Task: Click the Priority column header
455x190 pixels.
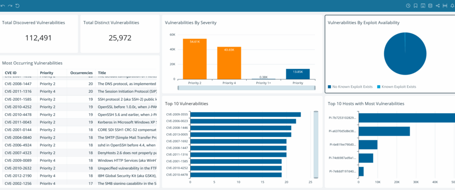Action: (47, 73)
